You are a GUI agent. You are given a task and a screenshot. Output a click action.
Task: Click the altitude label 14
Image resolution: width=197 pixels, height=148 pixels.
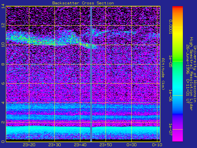(x=3, y=6)
